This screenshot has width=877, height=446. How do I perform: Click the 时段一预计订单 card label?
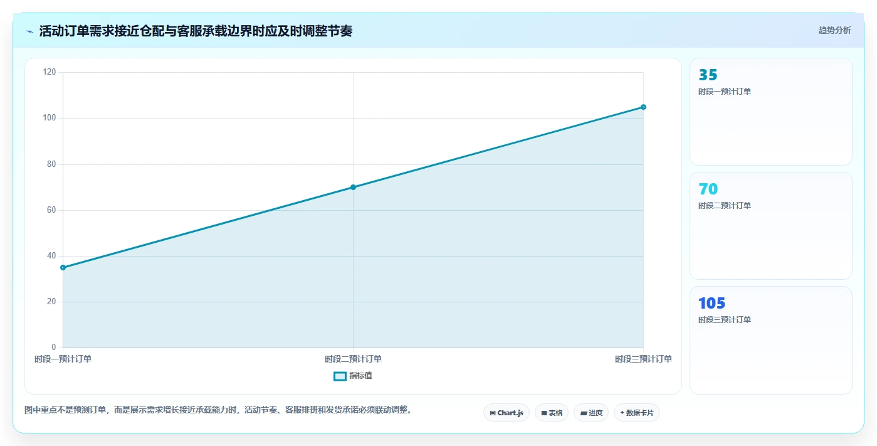[725, 92]
